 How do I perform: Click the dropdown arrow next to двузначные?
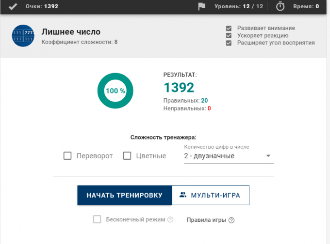tap(268, 156)
